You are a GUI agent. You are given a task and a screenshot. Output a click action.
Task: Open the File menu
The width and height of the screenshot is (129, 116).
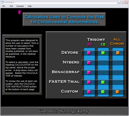[3, 6]
